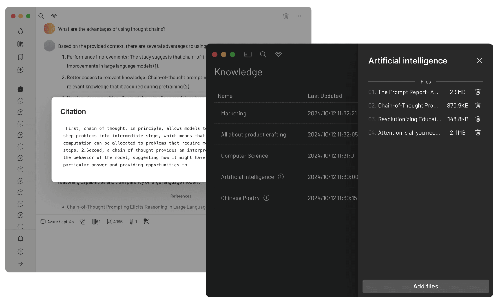Start a new chat with the plus icon
This screenshot has height=304, width=498.
[20, 70]
